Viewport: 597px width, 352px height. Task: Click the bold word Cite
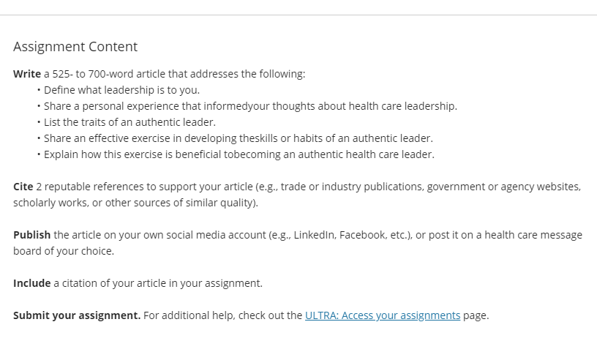click(x=23, y=187)
